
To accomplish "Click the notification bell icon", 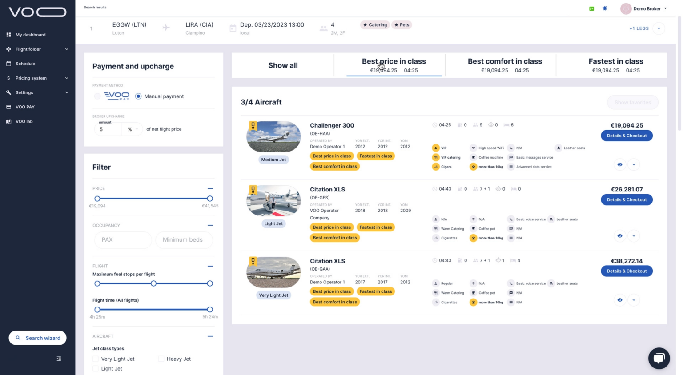I will click(x=605, y=8).
